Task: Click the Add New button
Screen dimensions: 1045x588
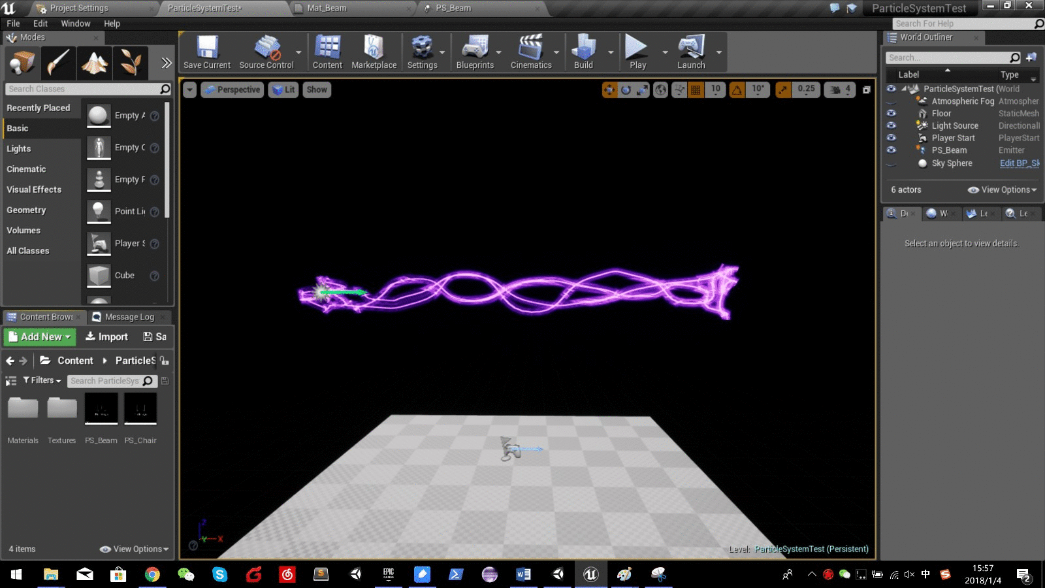Action: click(40, 337)
